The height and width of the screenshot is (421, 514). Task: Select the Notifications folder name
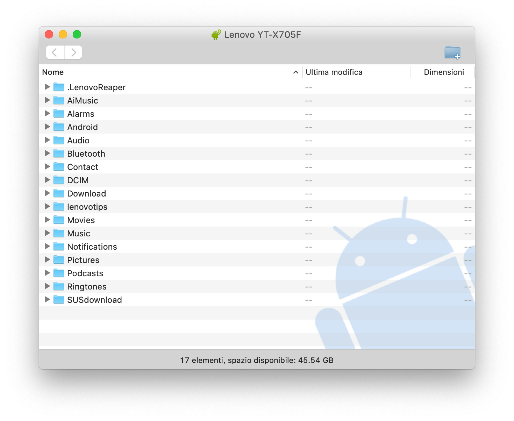(92, 247)
